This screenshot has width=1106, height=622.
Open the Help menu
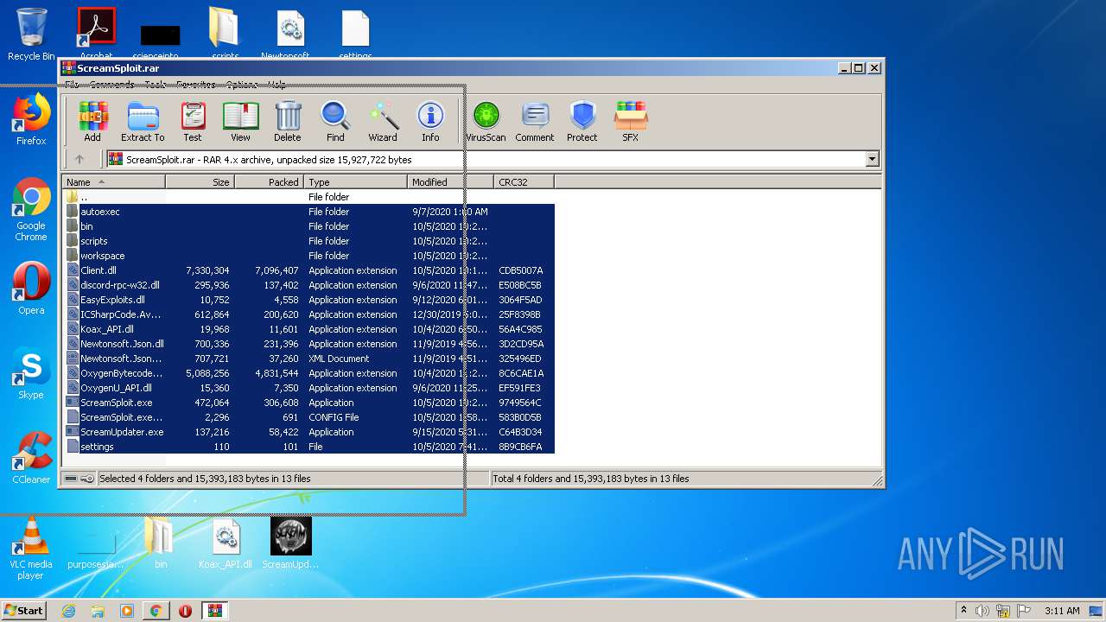click(277, 85)
